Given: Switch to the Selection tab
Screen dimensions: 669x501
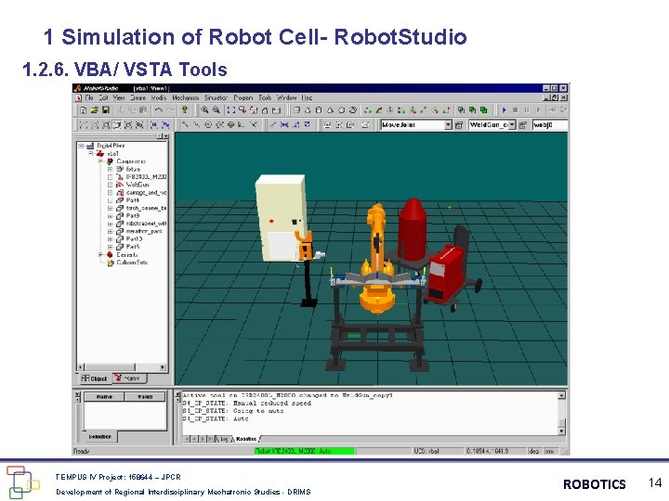Looking at the screenshot, I should click(99, 437).
